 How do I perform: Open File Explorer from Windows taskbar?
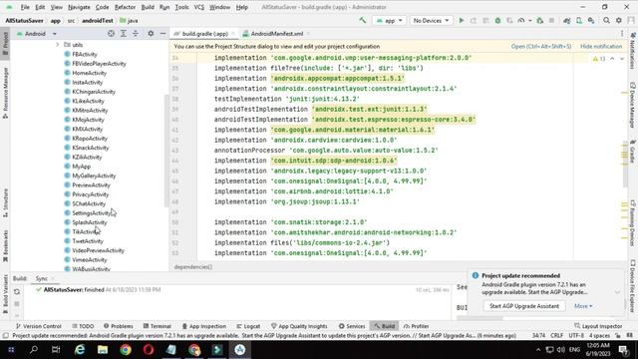click(103, 350)
